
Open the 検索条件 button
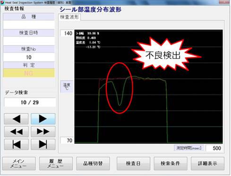pos(171,163)
